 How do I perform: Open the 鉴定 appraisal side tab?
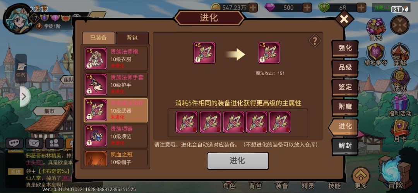[x=345, y=87]
